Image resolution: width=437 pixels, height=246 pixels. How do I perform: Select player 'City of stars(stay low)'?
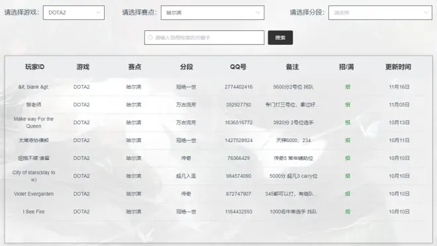[x=34, y=176]
